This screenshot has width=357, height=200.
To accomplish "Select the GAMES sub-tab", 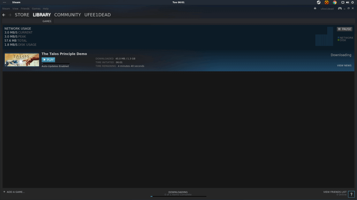I will tap(47, 21).
